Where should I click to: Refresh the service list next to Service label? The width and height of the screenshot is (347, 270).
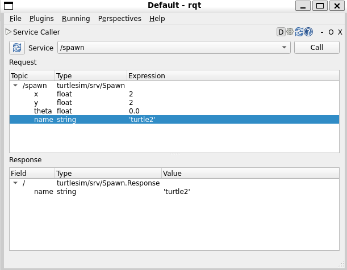[17, 48]
